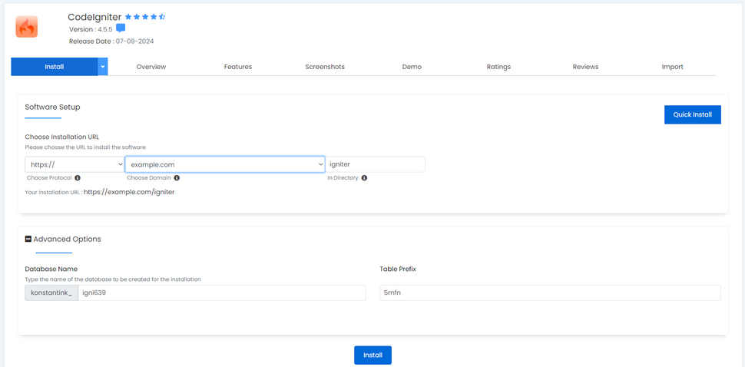Click info icon beside Choose Domain
The image size is (745, 367).
(x=177, y=178)
